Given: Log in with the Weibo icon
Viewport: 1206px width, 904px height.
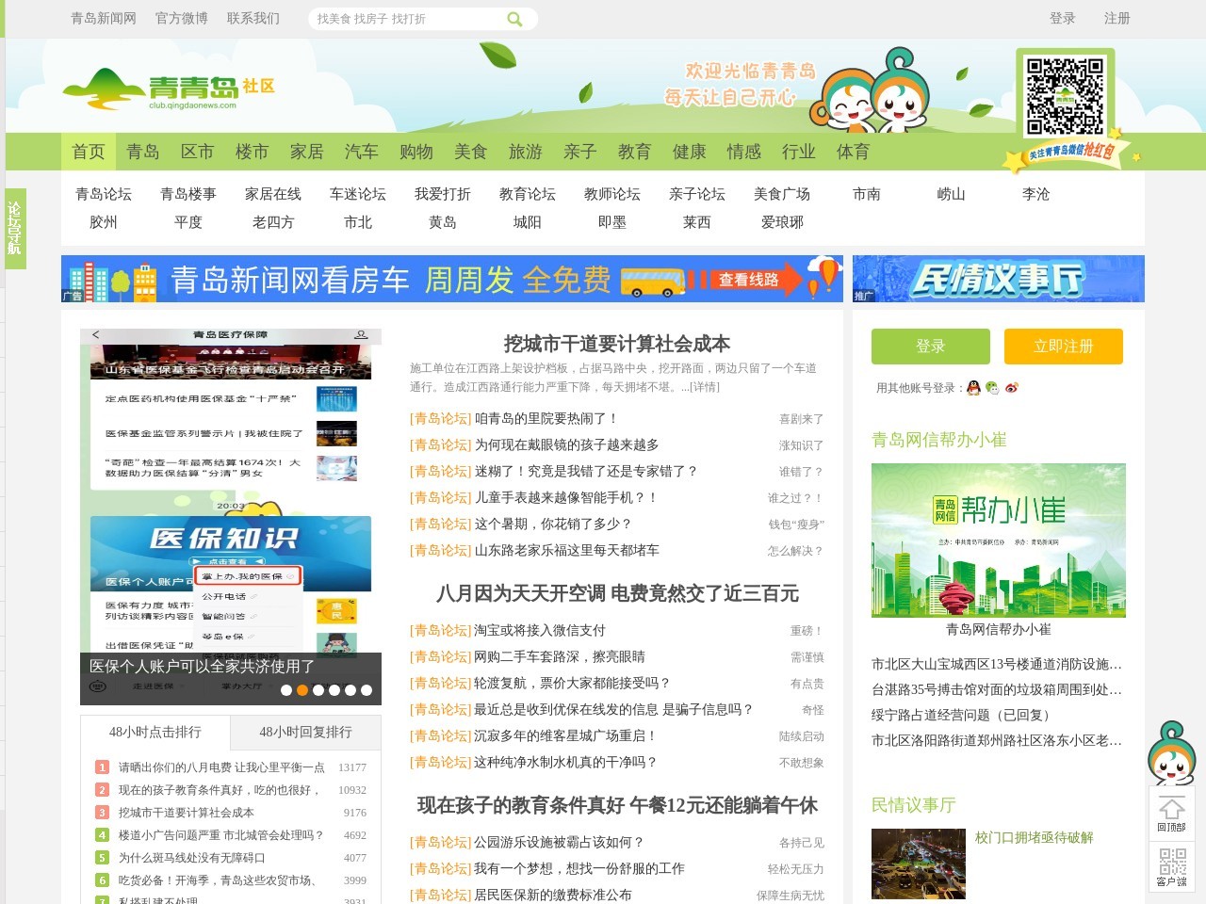Looking at the screenshot, I should coord(1012,388).
